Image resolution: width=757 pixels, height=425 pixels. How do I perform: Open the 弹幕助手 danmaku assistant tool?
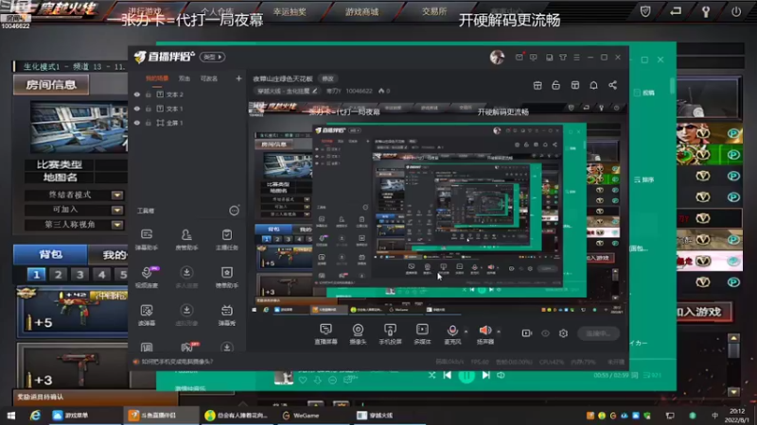147,240
